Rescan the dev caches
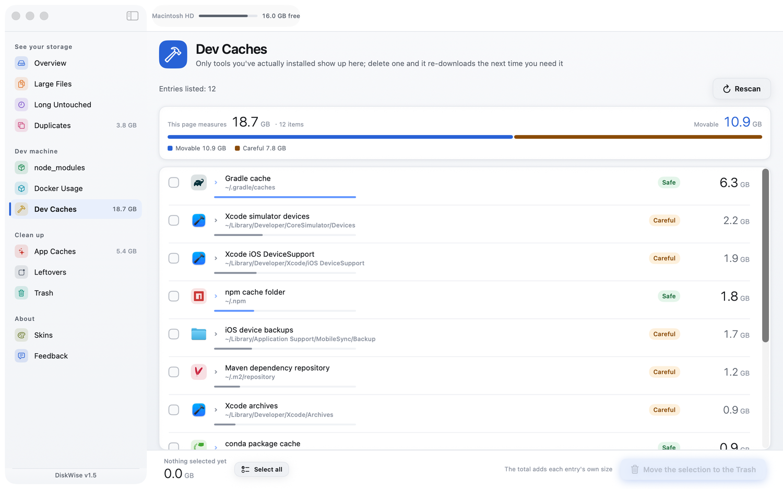This screenshot has width=783, height=489. pyautogui.click(x=741, y=89)
